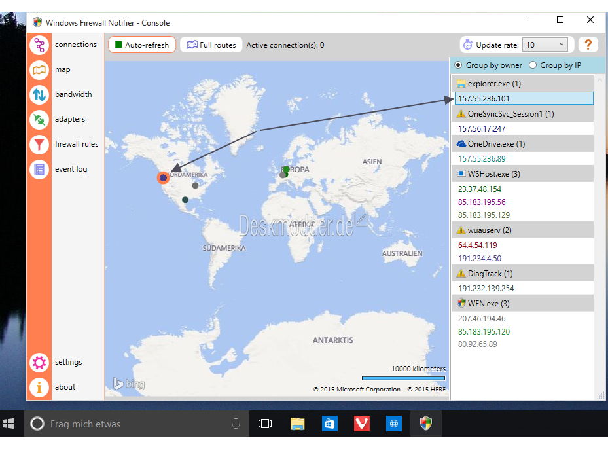Viewport: 608px width, 472px height.
Task: Open the adapters icon in sidebar
Action: [x=39, y=120]
